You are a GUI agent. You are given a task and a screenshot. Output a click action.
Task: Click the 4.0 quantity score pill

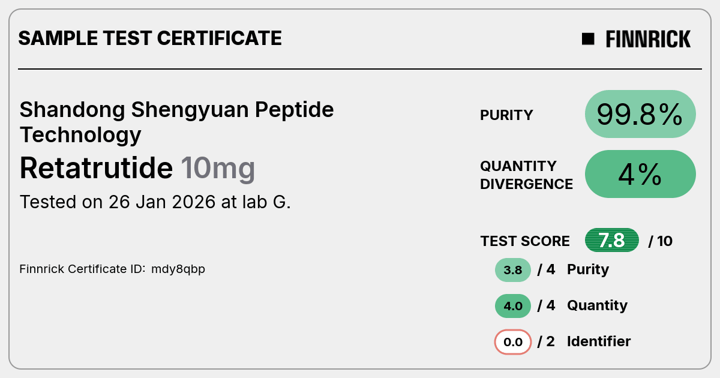point(513,306)
